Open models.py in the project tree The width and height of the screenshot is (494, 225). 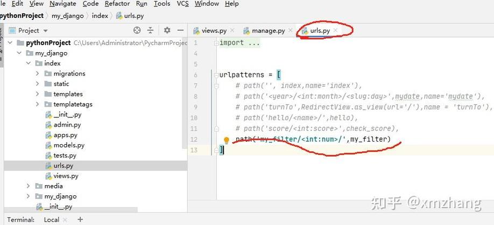(69, 145)
